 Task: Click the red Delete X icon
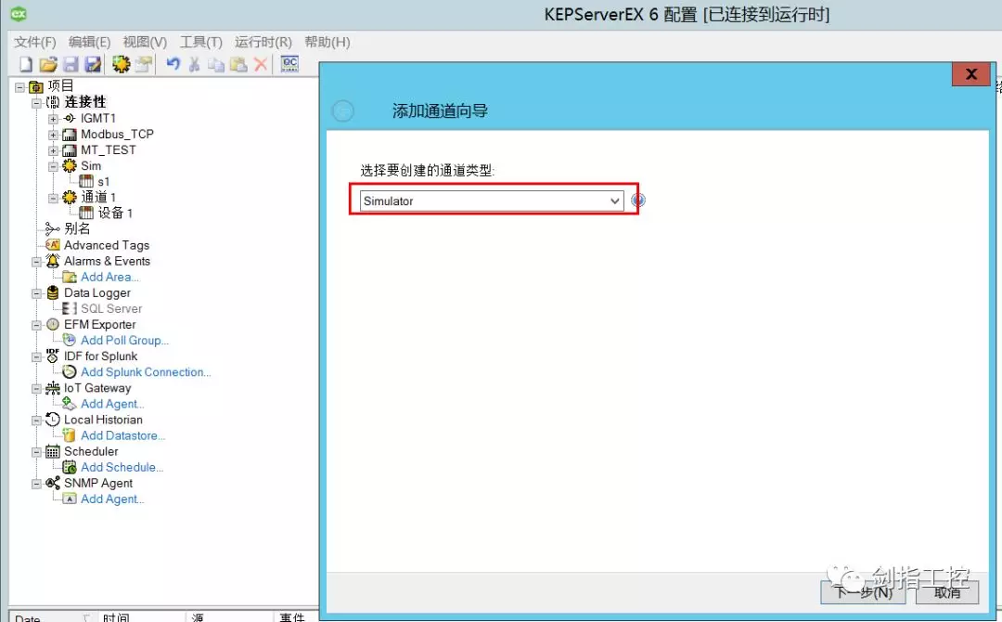261,64
